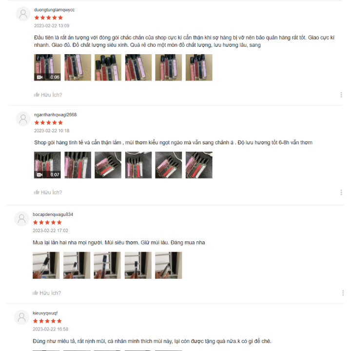Play the 0:06 video in first review
The image size is (351, 351).
47,67
